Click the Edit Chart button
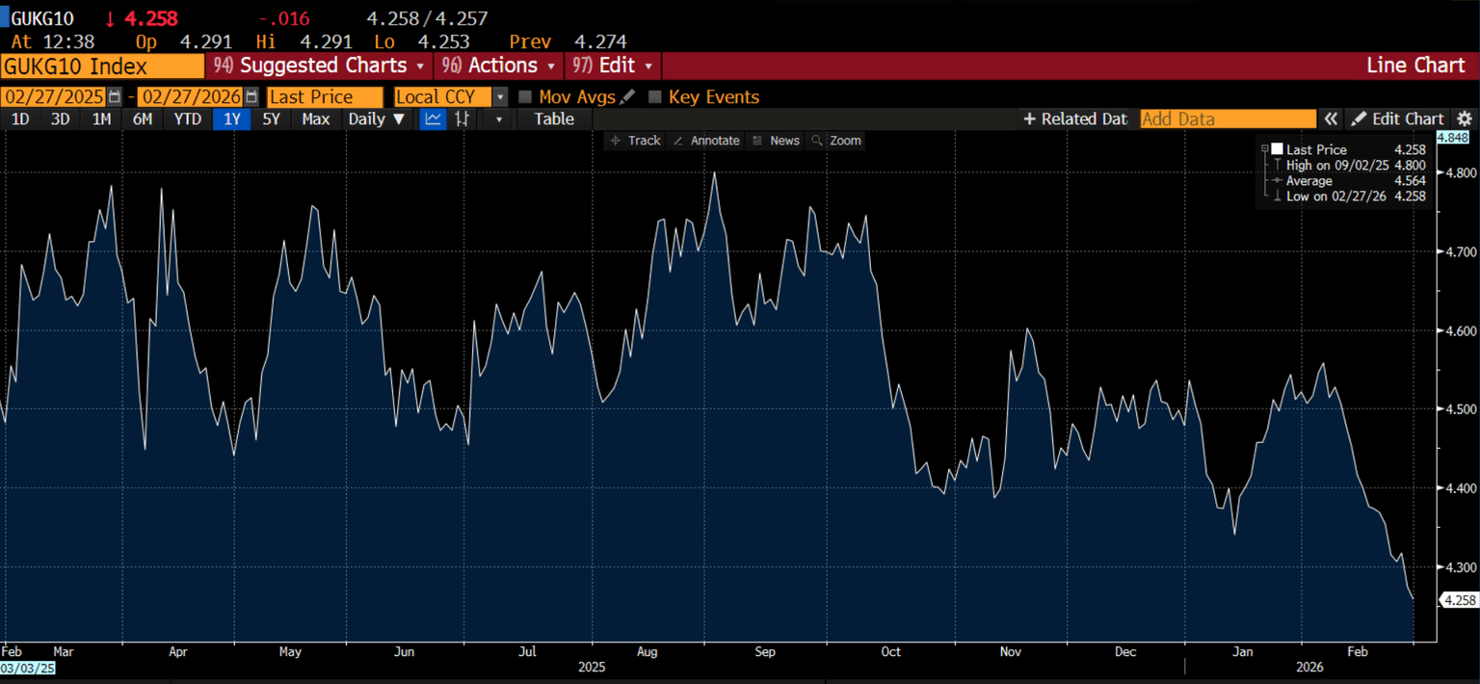1480x684 pixels. [x=1397, y=118]
